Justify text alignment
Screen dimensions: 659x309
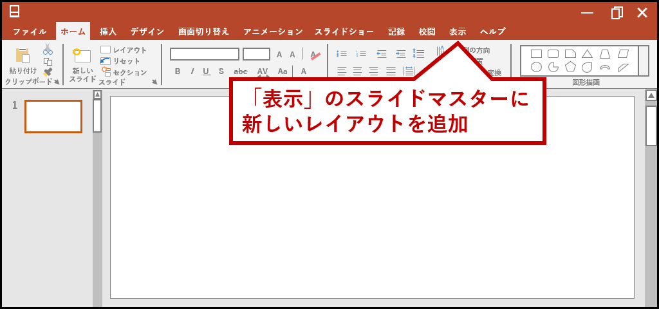[391, 71]
